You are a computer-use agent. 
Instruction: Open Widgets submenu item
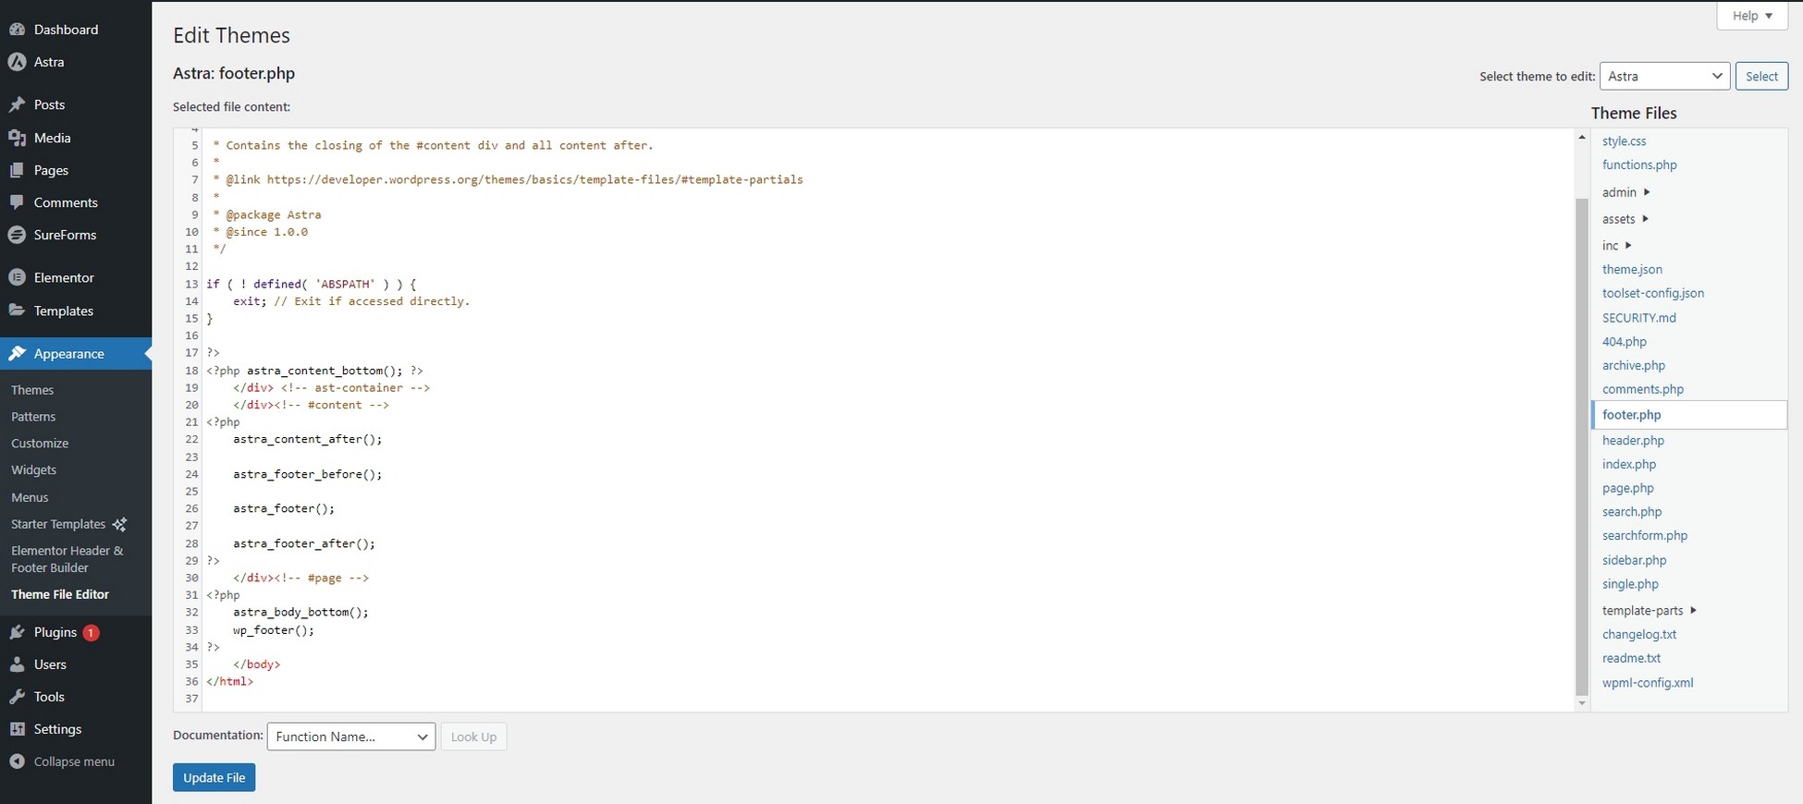(33, 470)
